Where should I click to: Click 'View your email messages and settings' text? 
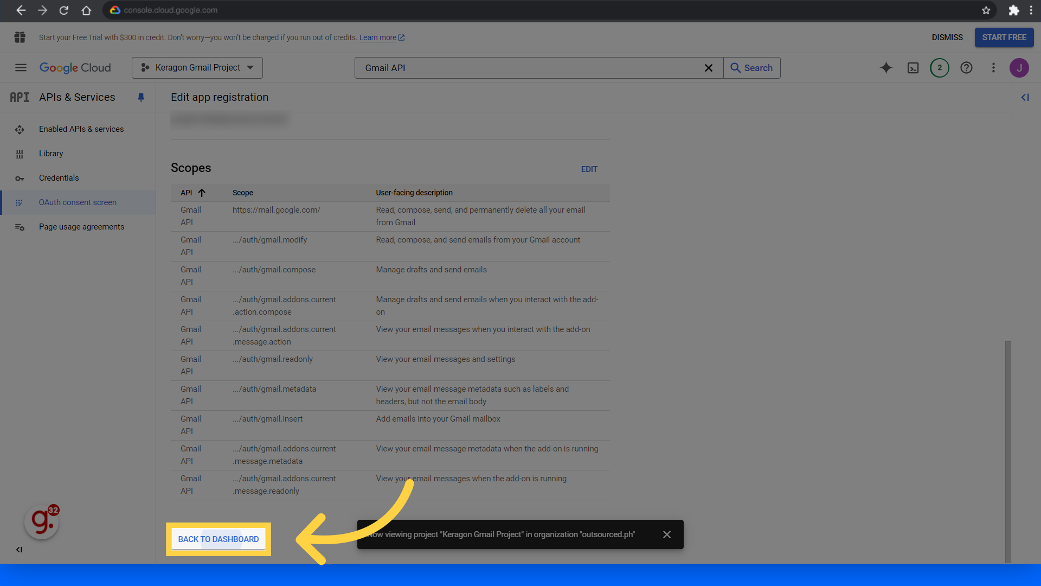pyautogui.click(x=446, y=359)
